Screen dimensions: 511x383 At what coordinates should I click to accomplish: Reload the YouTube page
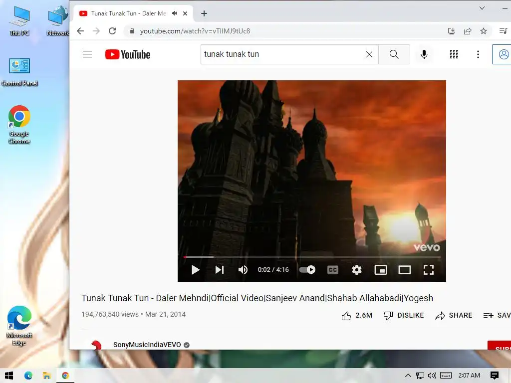click(112, 31)
